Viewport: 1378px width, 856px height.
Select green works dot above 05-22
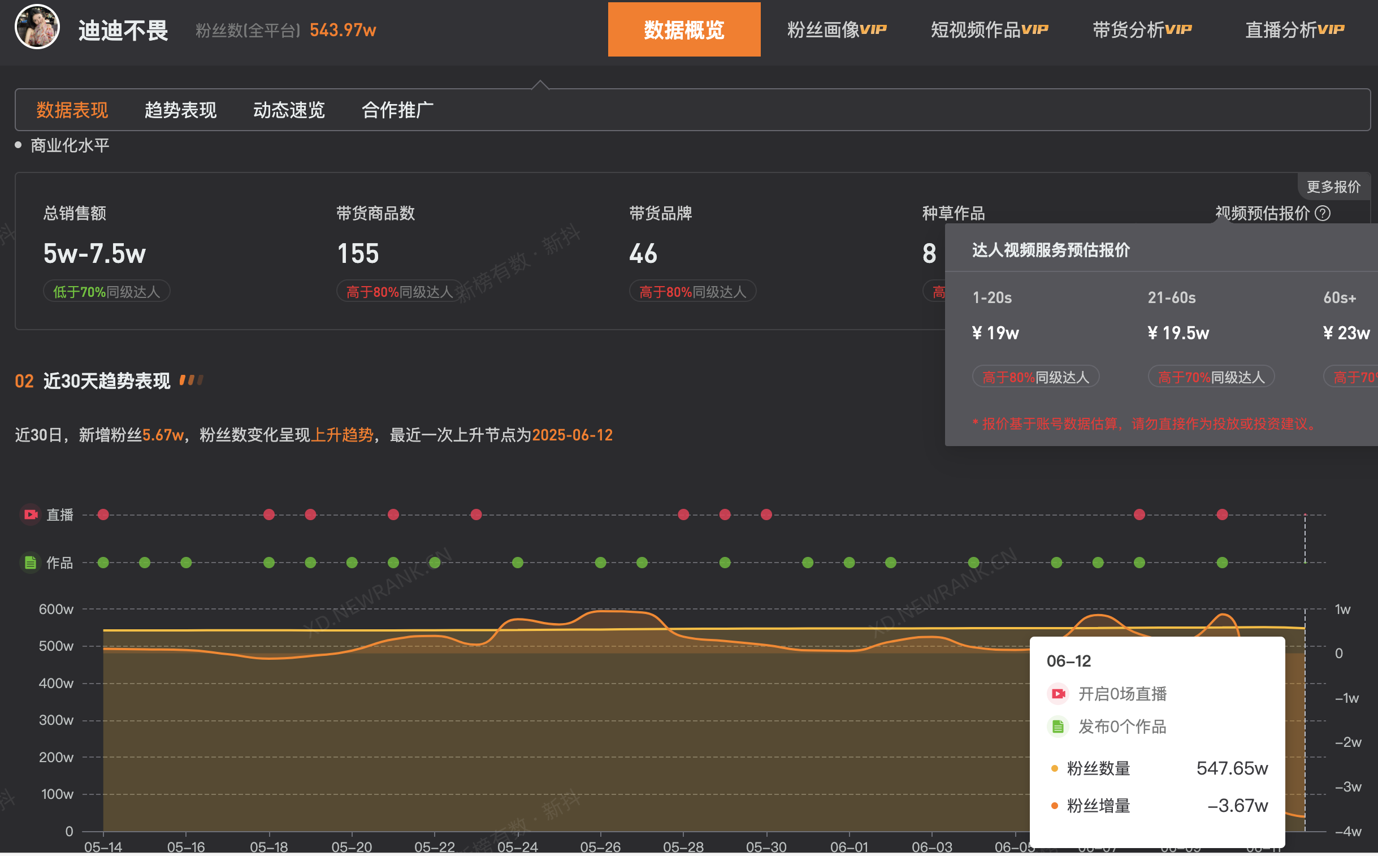click(x=435, y=563)
